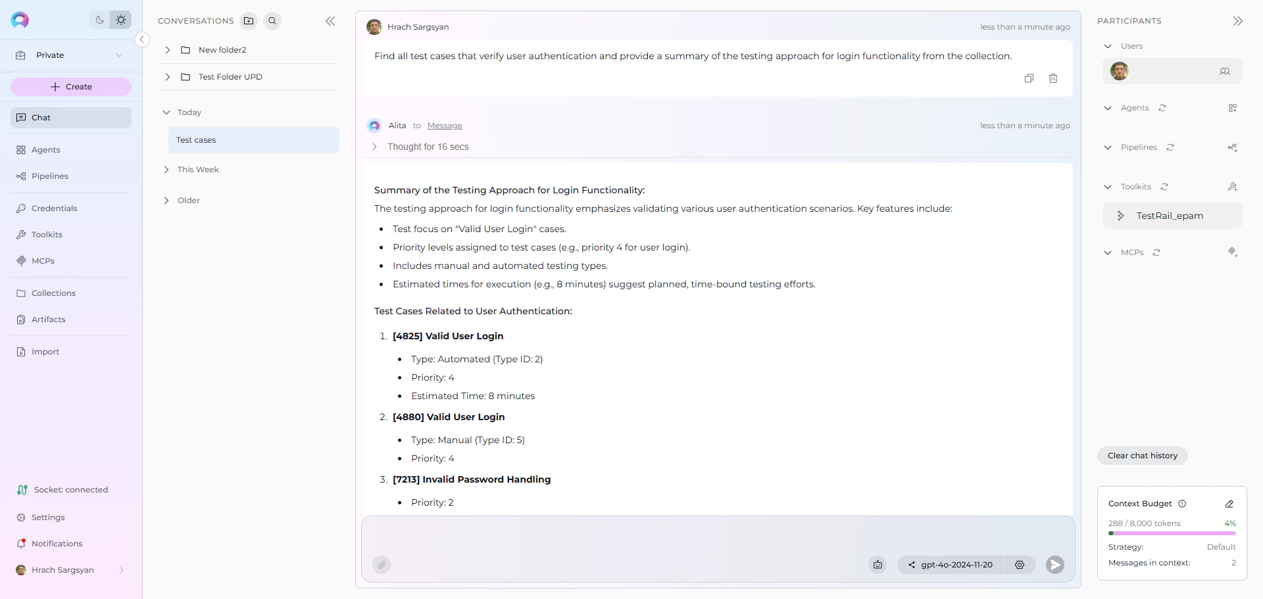Navigate to the Credentials section
Image resolution: width=1263 pixels, height=599 pixels.
pos(54,208)
